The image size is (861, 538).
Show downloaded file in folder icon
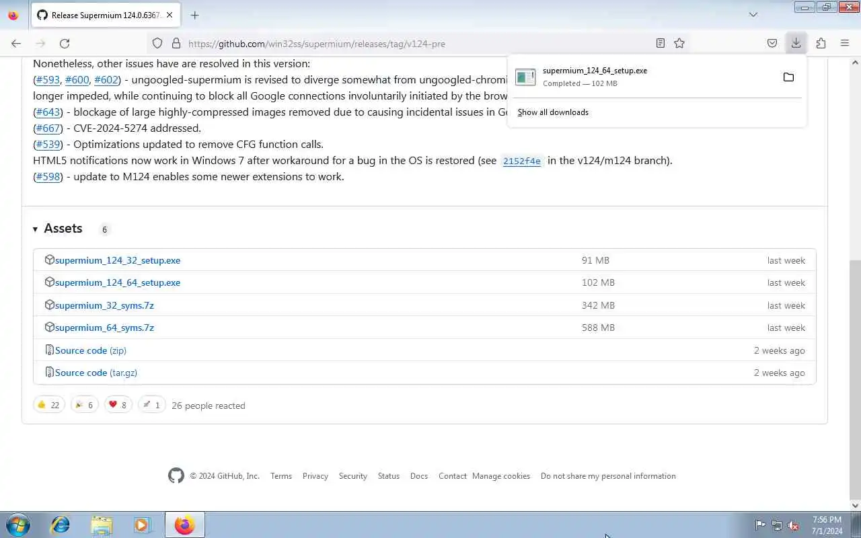tap(788, 77)
